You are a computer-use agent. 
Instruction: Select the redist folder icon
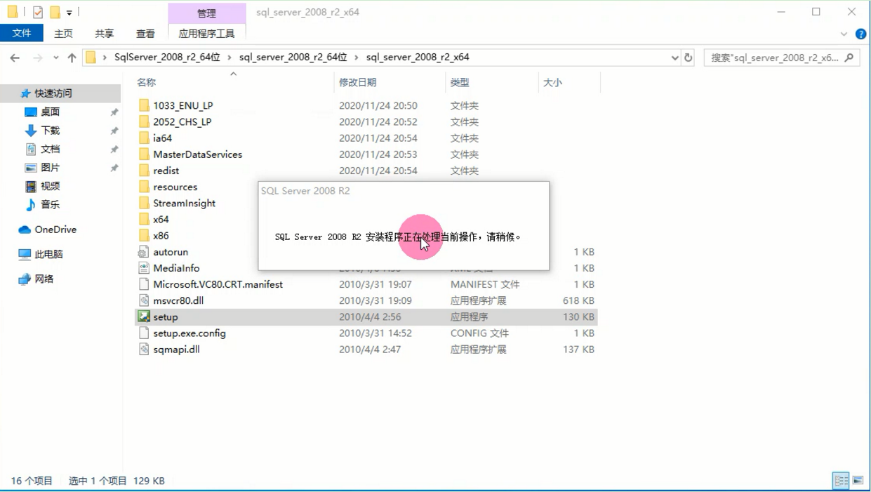(144, 170)
